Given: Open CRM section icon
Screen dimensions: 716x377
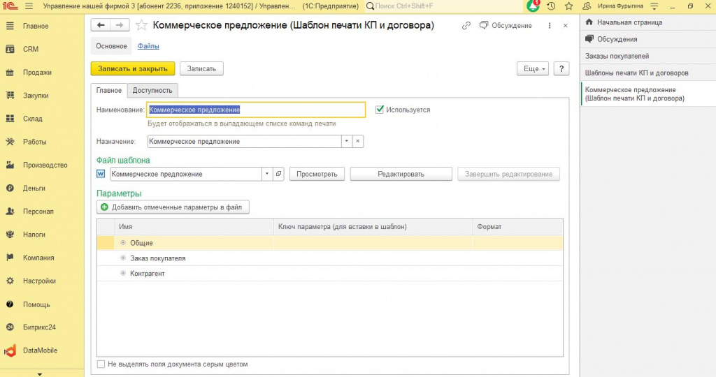Looking at the screenshot, I should tap(10, 50).
